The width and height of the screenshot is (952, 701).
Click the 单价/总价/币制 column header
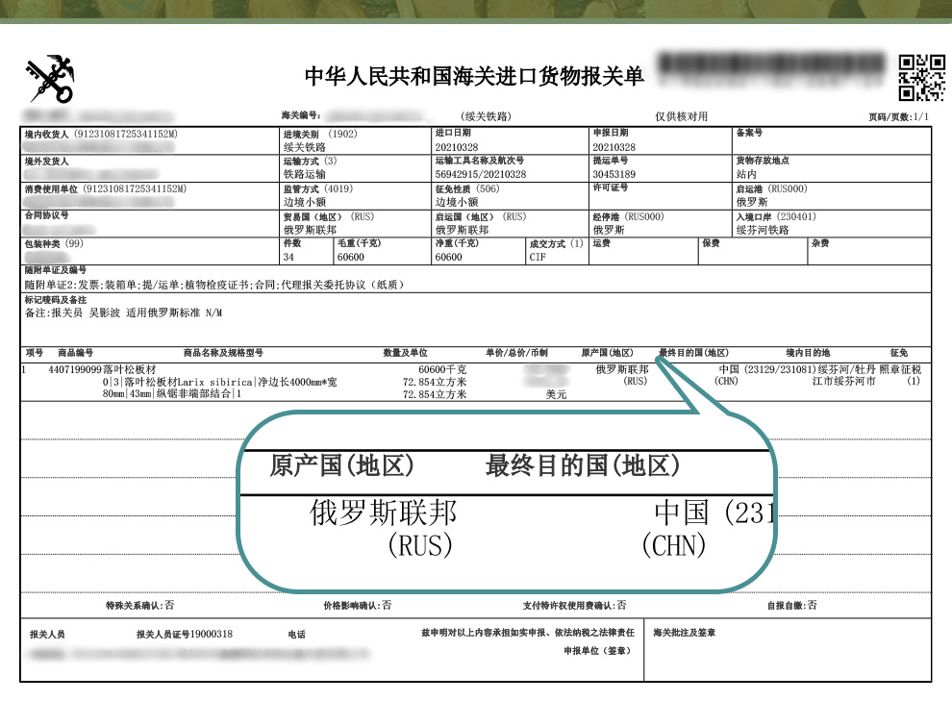click(516, 353)
